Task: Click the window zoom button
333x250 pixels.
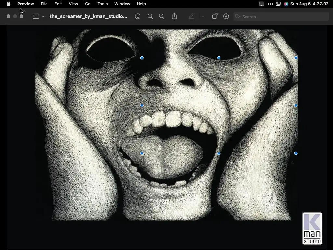Action: [21, 16]
